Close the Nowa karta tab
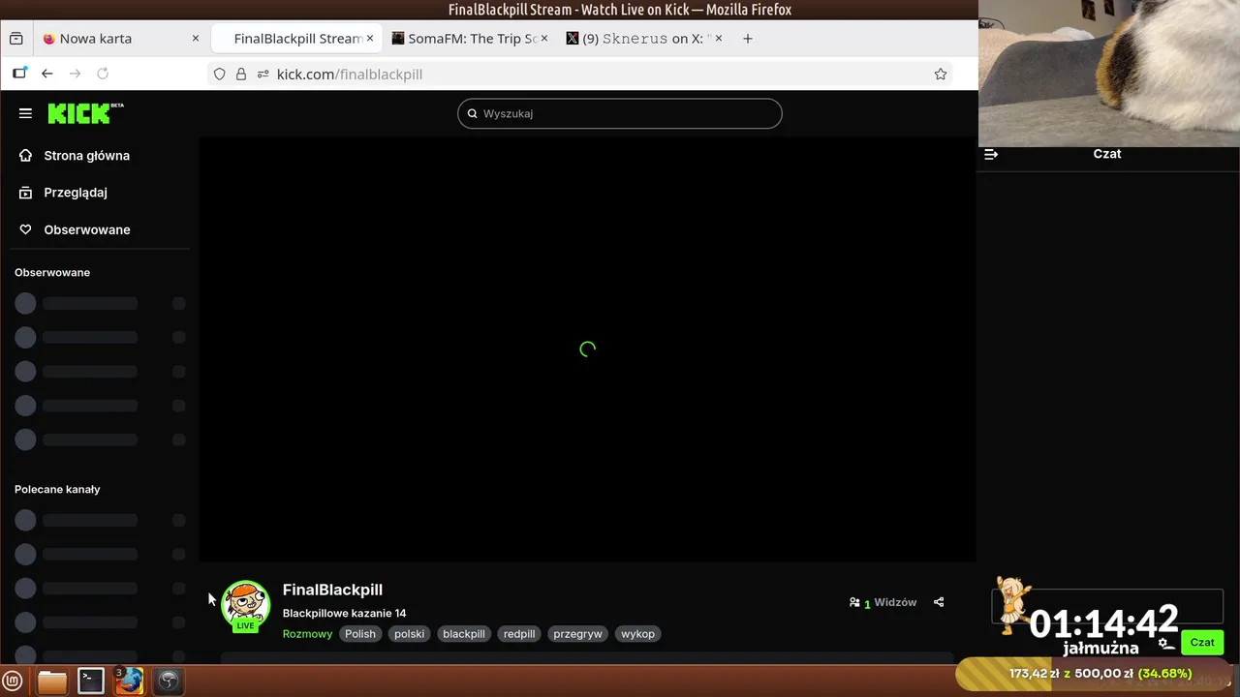1240x697 pixels. click(195, 39)
